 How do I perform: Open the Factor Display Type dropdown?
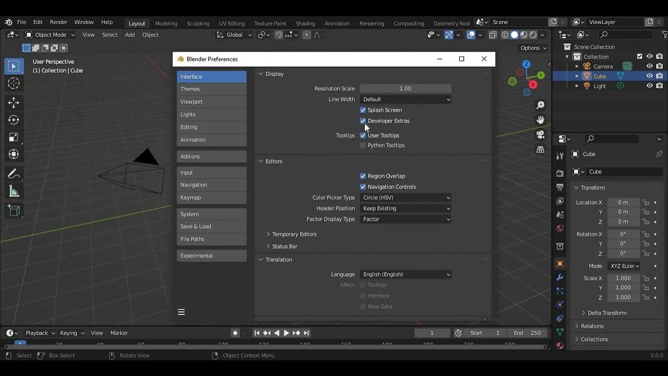pos(405,219)
